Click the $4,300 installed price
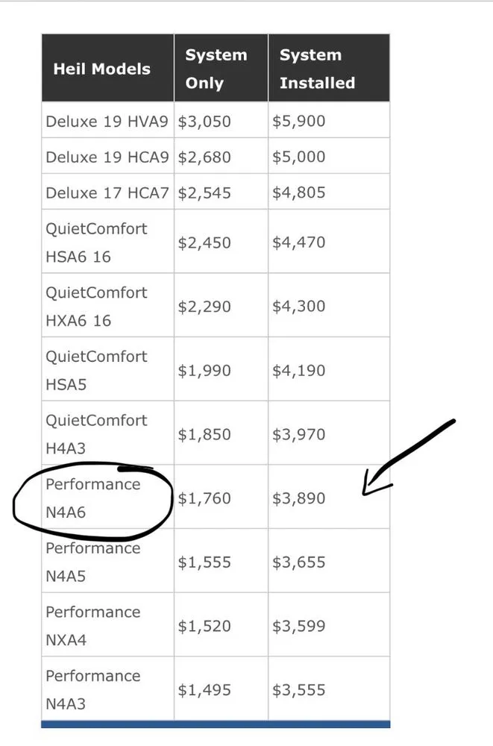Image resolution: width=493 pixels, height=746 pixels. tap(298, 307)
